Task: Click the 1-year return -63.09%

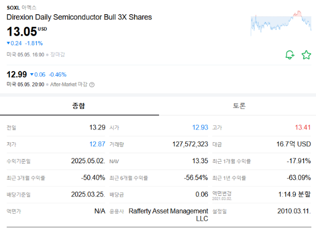Action: 299,177
